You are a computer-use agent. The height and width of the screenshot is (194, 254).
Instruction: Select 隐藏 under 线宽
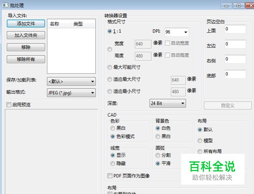coord(113,164)
